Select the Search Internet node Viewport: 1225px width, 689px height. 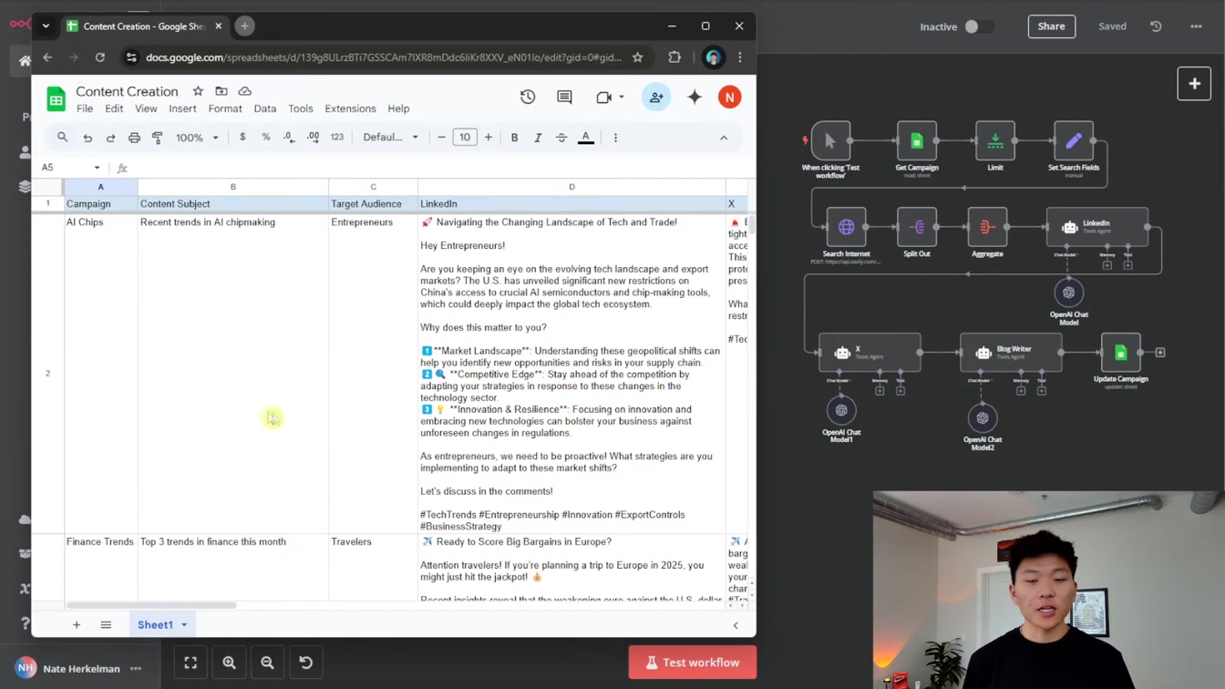coord(847,227)
